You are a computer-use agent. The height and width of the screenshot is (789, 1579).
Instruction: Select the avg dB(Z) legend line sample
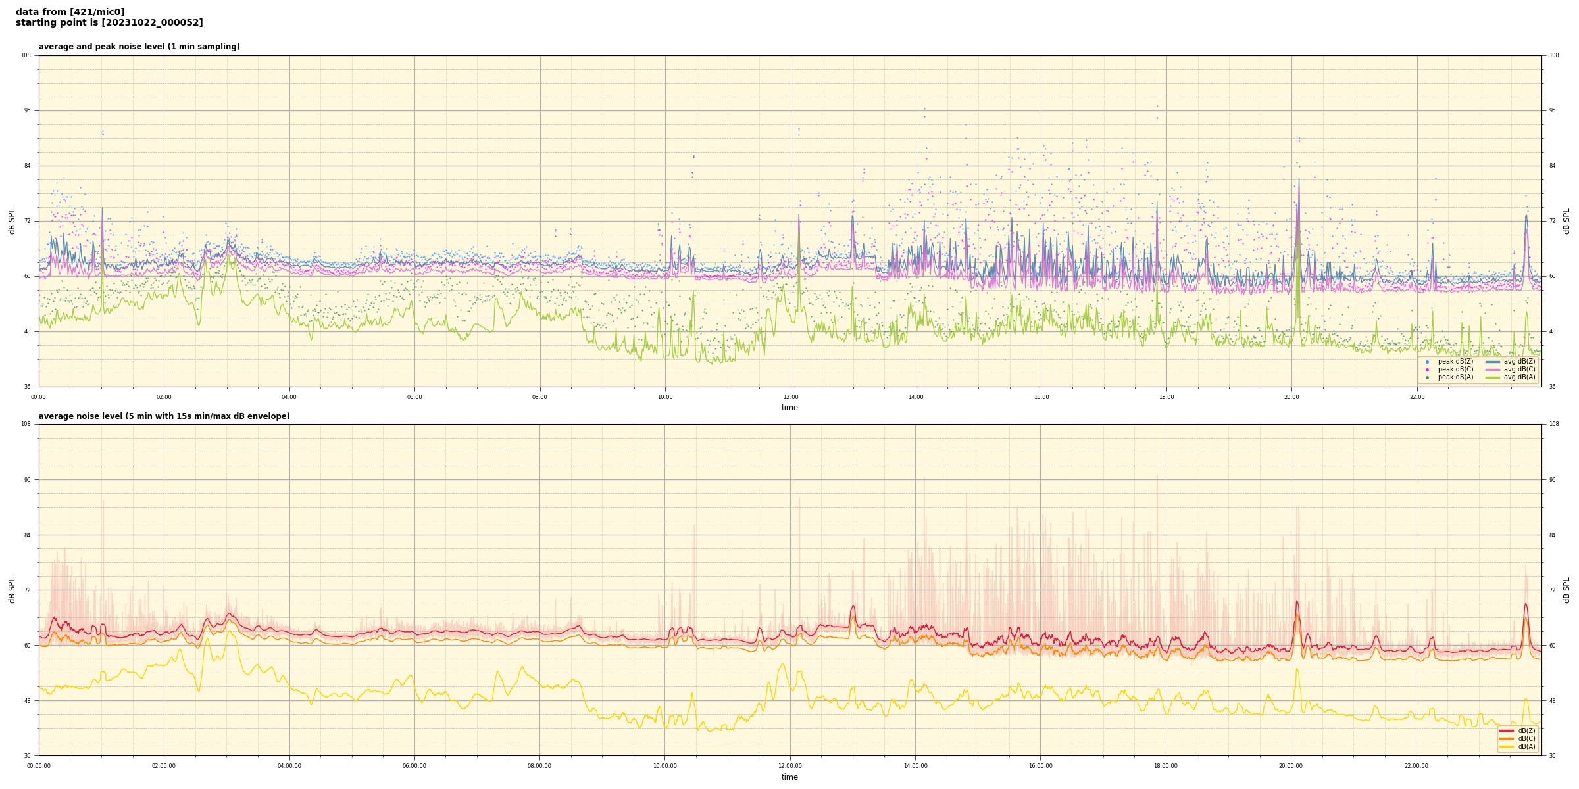1492,362
